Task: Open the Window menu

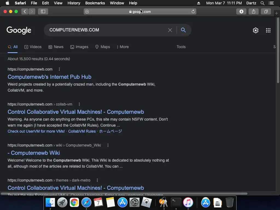Action: [117, 3]
